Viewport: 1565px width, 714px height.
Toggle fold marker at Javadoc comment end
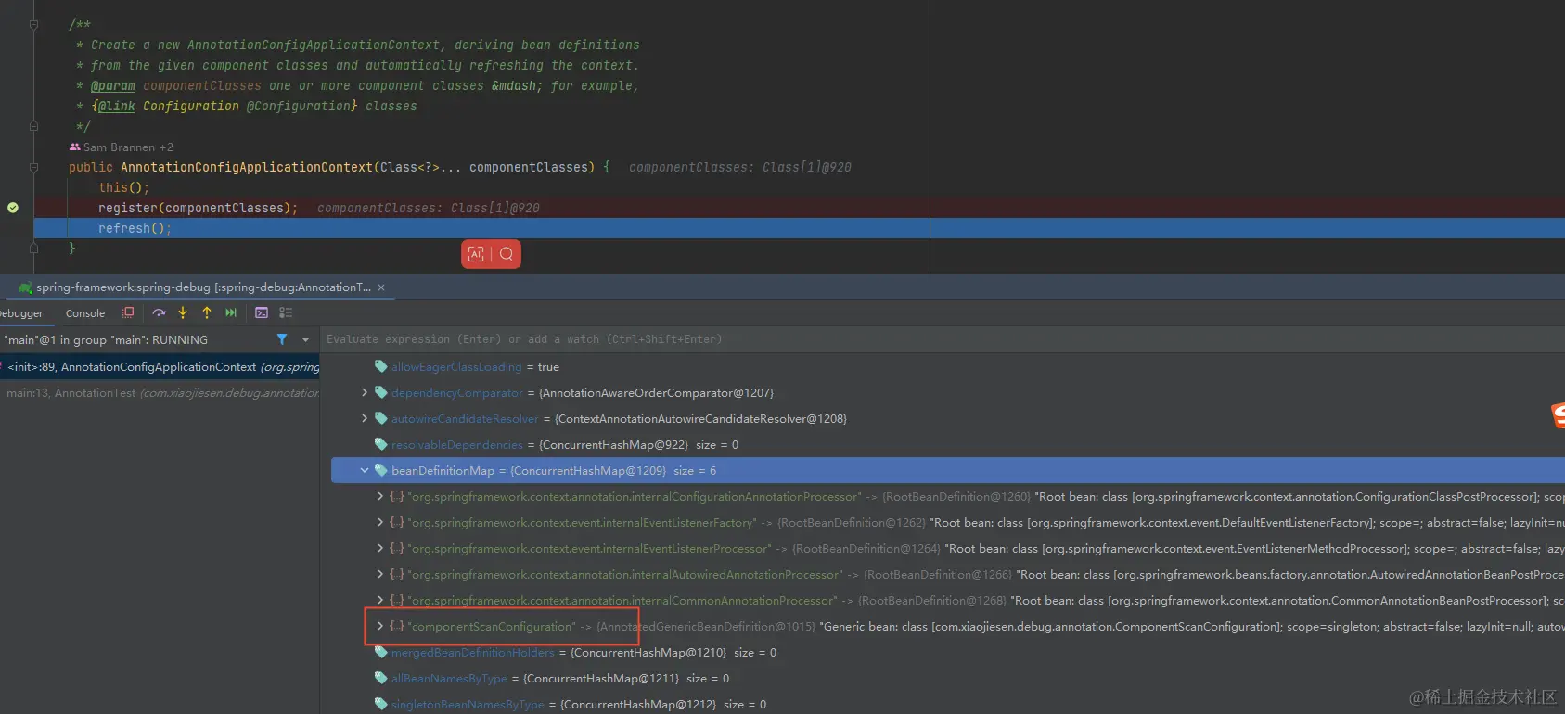click(x=33, y=126)
